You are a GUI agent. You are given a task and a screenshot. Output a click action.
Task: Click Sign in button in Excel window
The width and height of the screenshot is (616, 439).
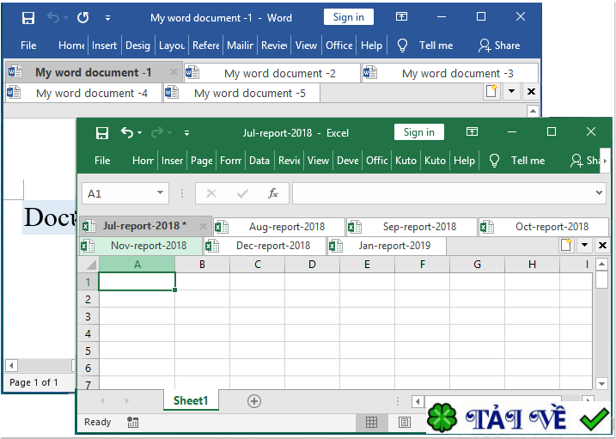[x=419, y=132]
